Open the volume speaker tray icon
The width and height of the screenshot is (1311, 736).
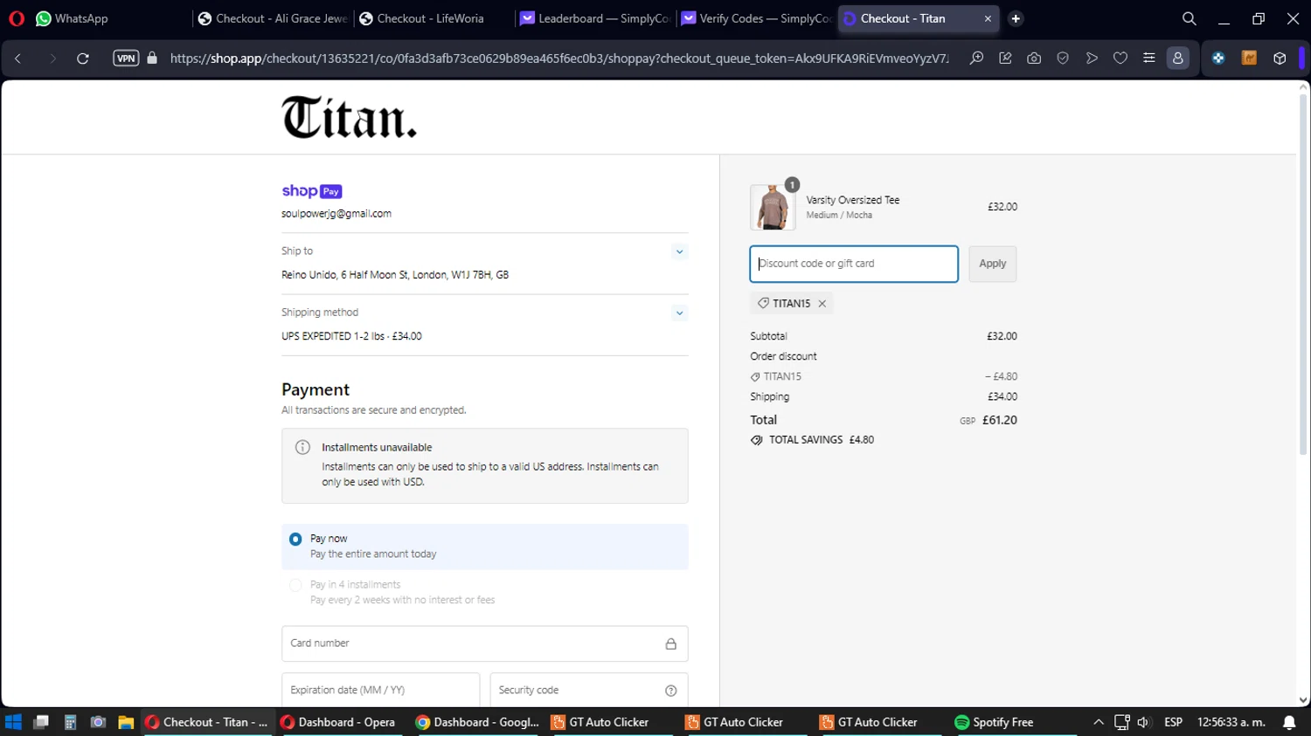pos(1143,722)
